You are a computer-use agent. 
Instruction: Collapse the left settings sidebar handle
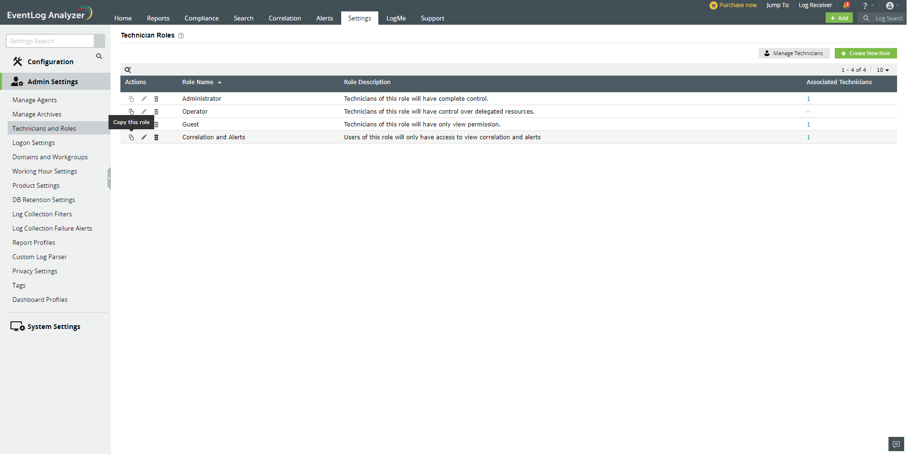[109, 178]
